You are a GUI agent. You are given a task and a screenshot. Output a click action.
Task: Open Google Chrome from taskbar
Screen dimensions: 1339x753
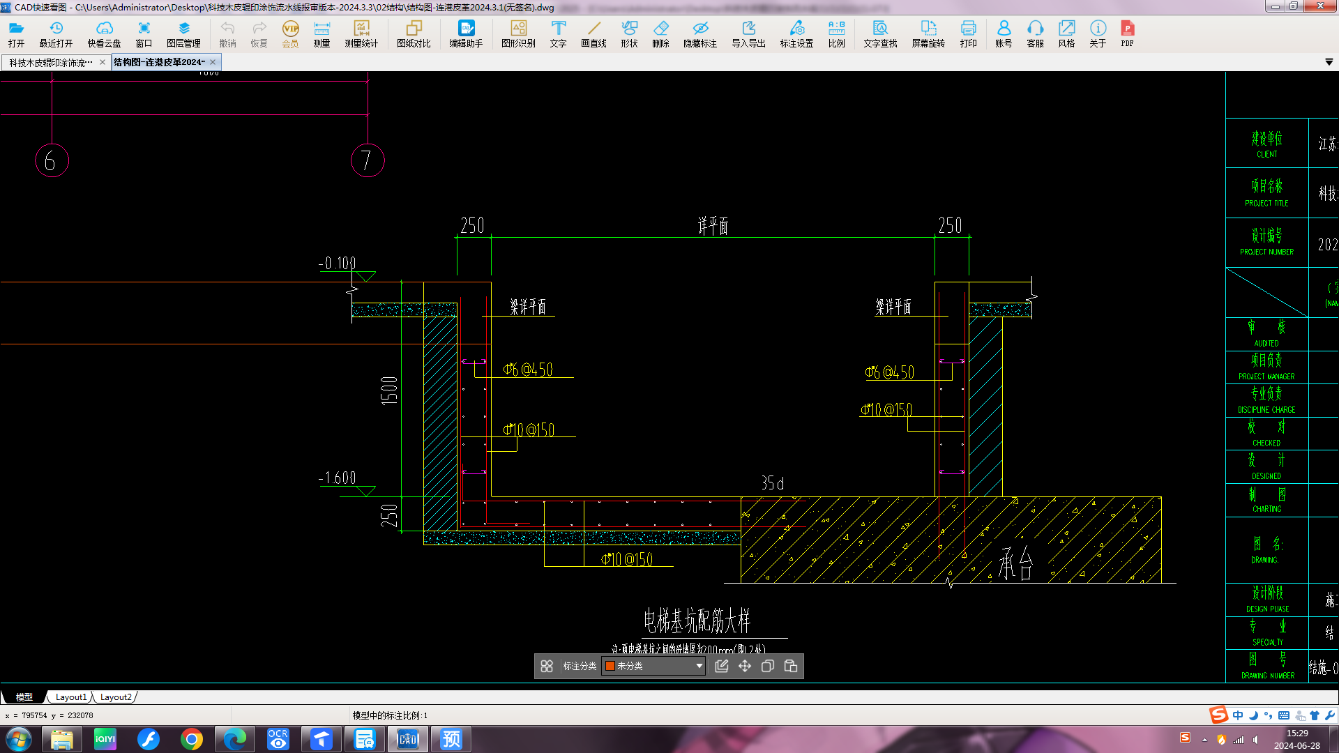[x=192, y=739]
